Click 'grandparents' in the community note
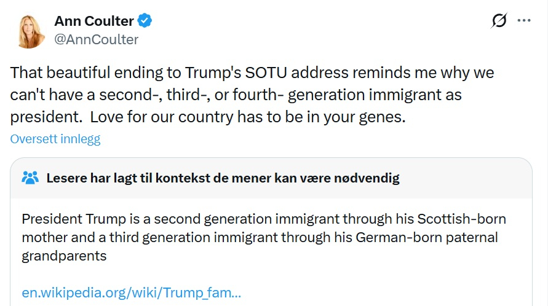 pyautogui.click(x=64, y=255)
